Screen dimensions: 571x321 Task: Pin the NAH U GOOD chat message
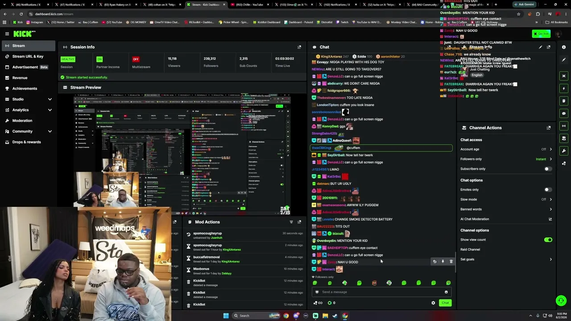pyautogui.click(x=443, y=262)
